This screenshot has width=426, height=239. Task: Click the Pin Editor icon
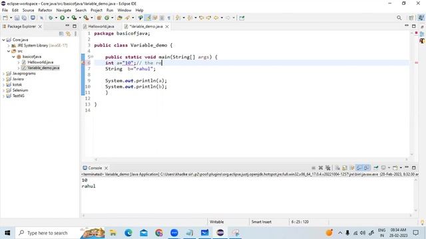point(242,18)
